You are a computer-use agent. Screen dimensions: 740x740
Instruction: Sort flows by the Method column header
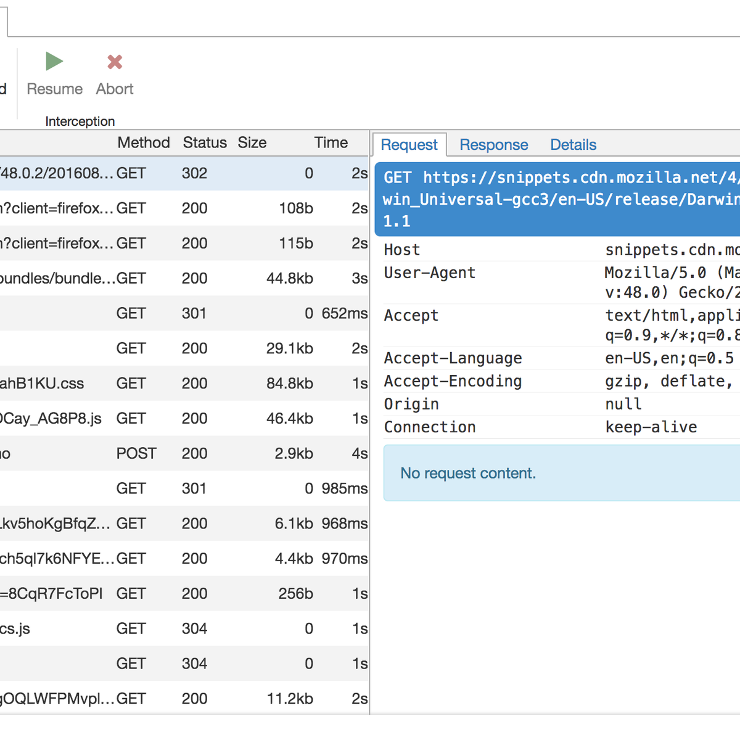144,142
